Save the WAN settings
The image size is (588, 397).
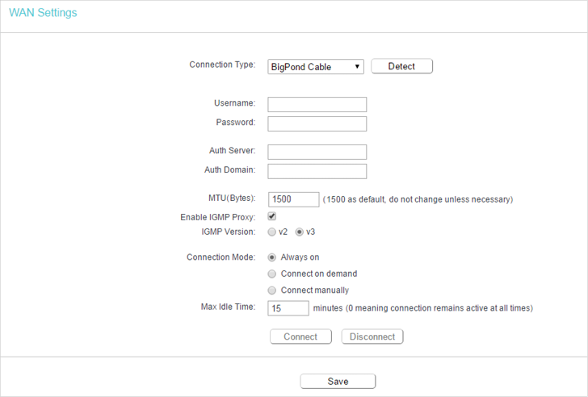(x=338, y=382)
